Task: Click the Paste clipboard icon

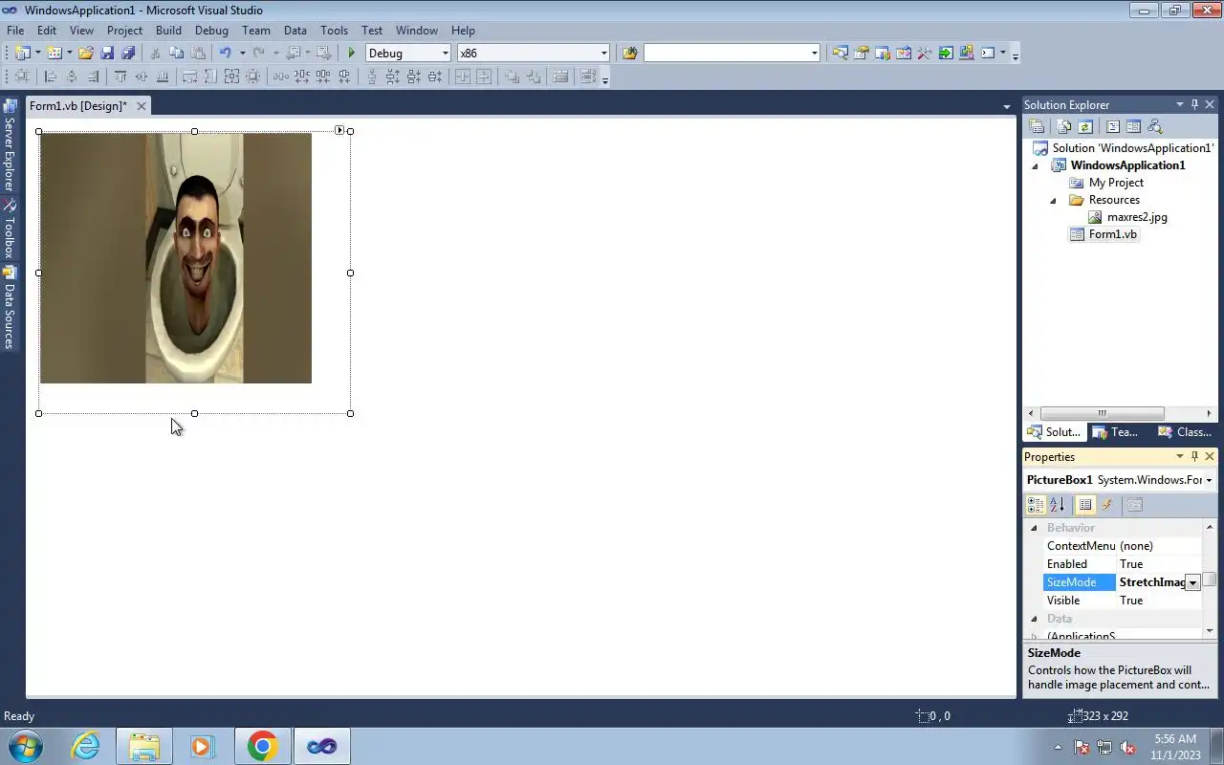Action: [x=198, y=53]
